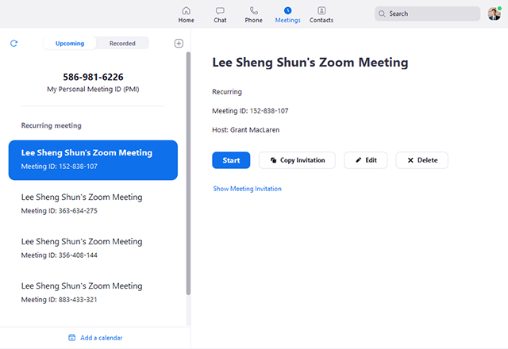508x349 pixels.
Task: Edit the selected meeting
Action: [365, 160]
